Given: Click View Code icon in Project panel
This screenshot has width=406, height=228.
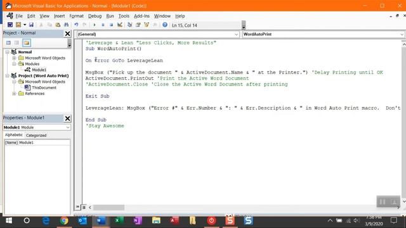Looking at the screenshot, I should (8, 42).
